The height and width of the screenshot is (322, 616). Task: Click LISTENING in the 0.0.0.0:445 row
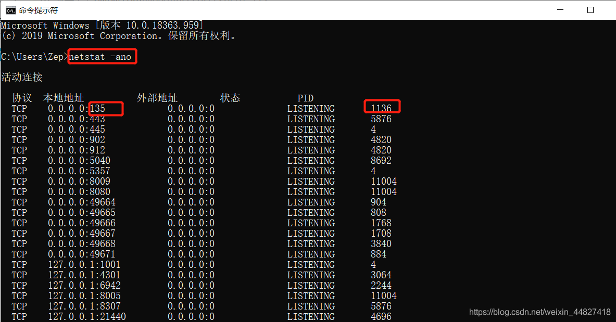pos(311,129)
